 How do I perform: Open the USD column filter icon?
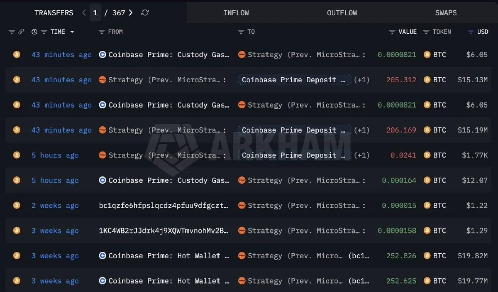[x=471, y=32]
